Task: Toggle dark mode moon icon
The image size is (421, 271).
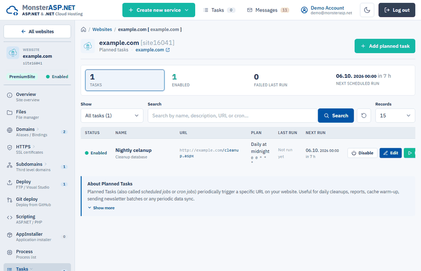Action: point(367,10)
